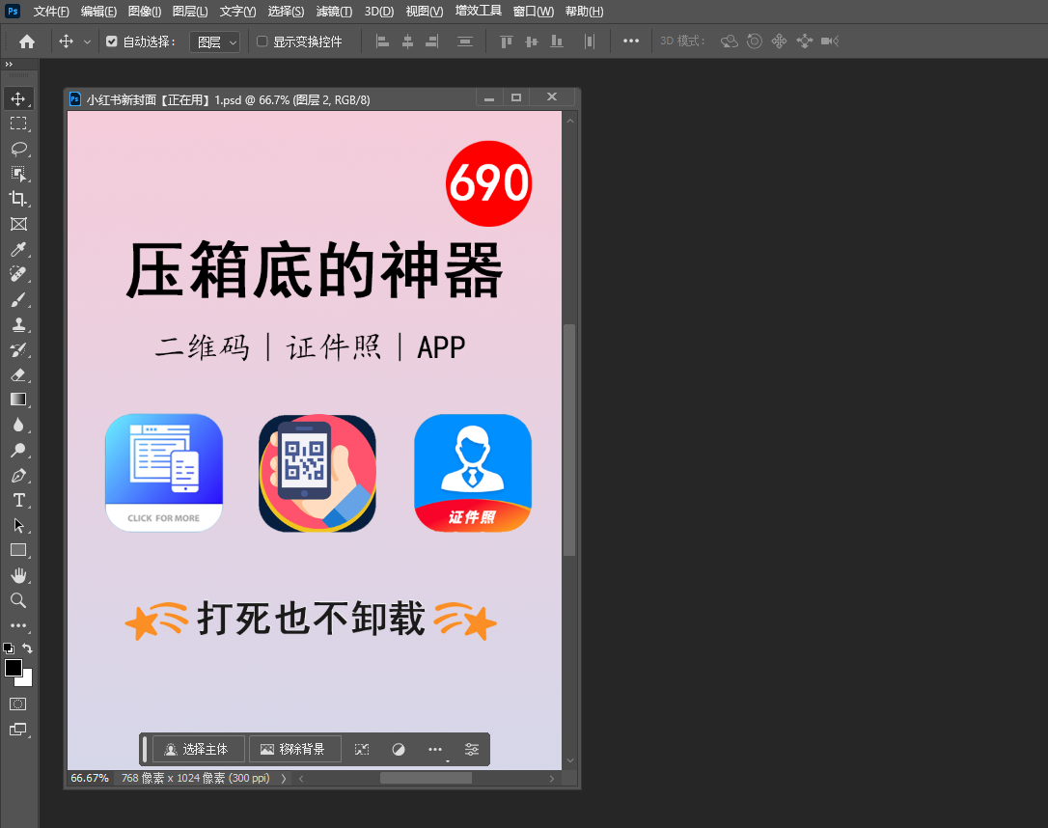Image resolution: width=1048 pixels, height=828 pixels.
Task: Create new adjustment layer from taskbar
Action: coord(399,749)
